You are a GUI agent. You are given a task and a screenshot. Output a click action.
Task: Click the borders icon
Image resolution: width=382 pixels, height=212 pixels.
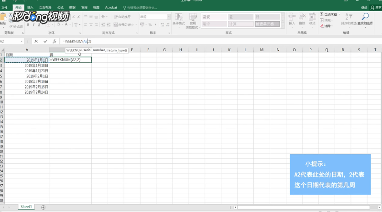point(48,24)
